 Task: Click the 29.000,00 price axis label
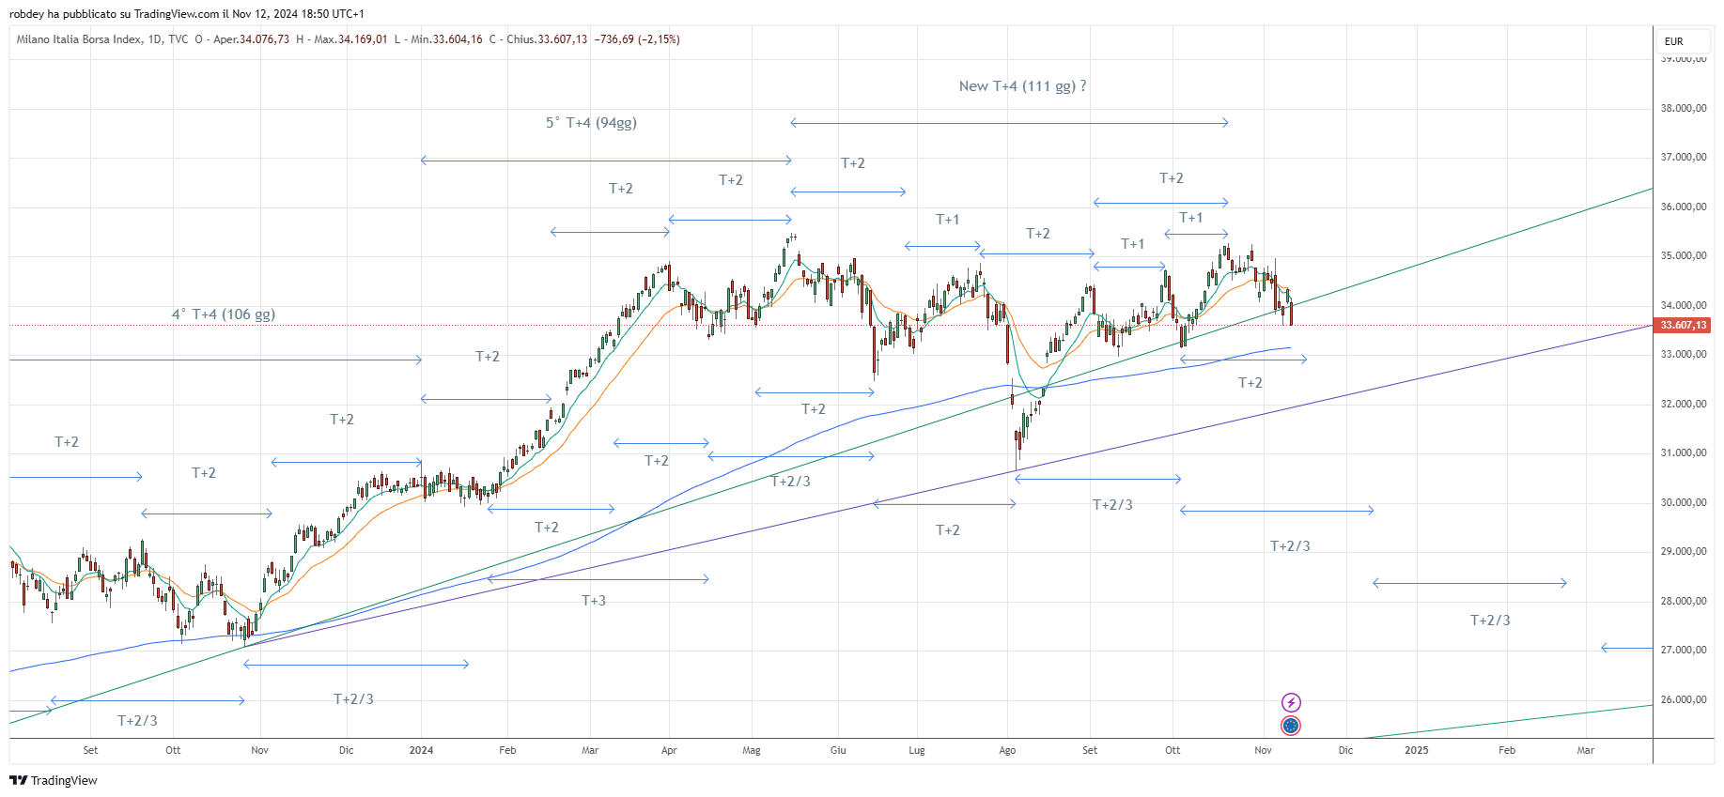coord(1684,551)
